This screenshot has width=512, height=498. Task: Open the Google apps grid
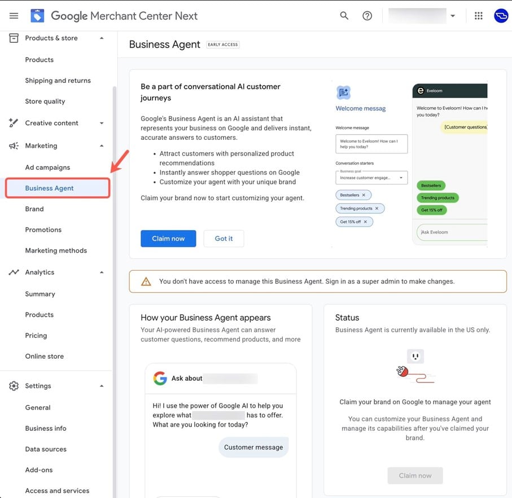coord(479,16)
